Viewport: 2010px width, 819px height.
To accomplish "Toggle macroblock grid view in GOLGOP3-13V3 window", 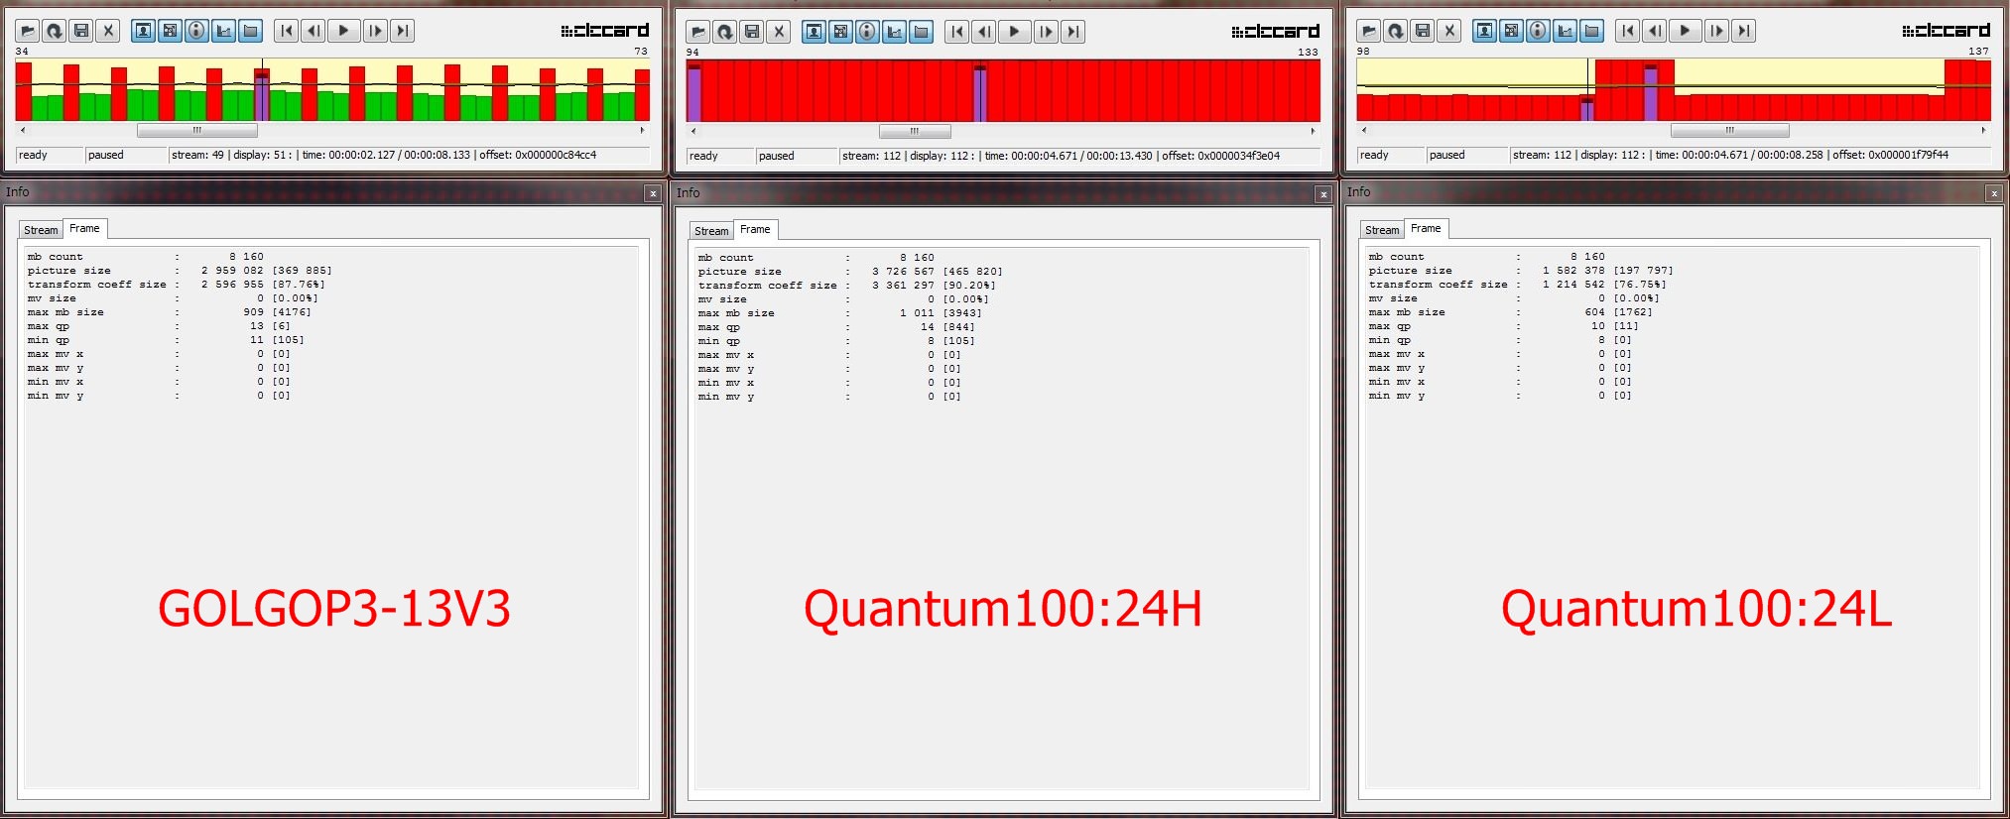I will [171, 31].
